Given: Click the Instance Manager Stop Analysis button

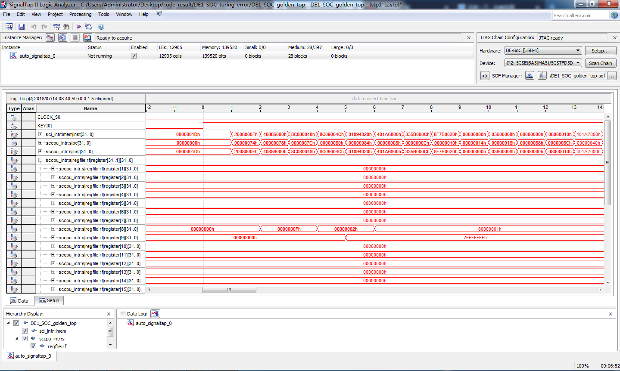Looking at the screenshot, I should [75, 37].
